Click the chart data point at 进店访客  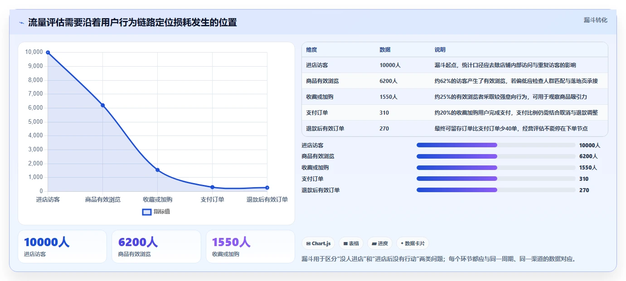tap(48, 53)
